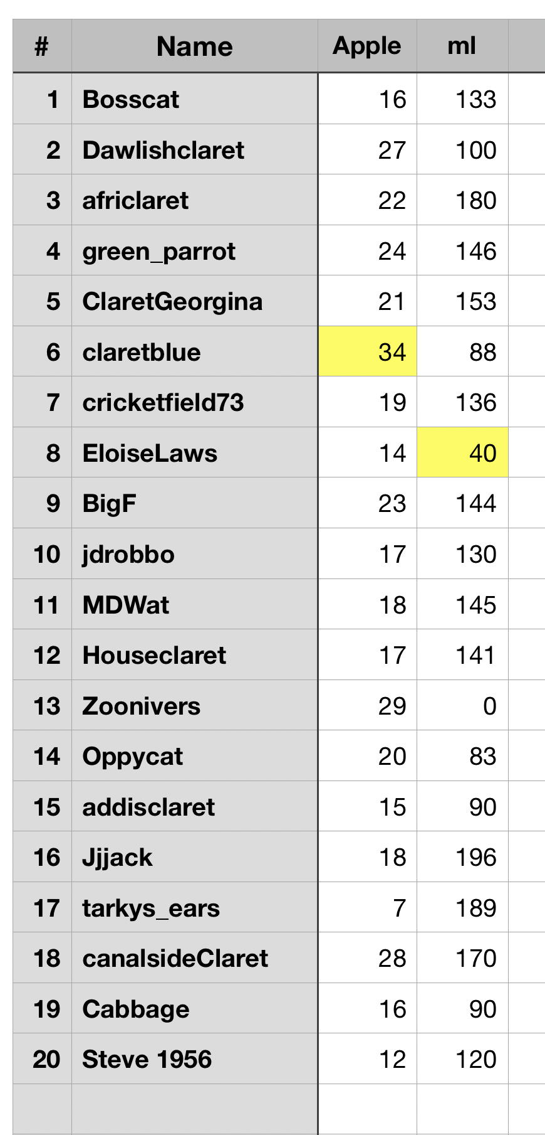
Task: Select tarkys_ears Apple value 7
Action: 368,908
